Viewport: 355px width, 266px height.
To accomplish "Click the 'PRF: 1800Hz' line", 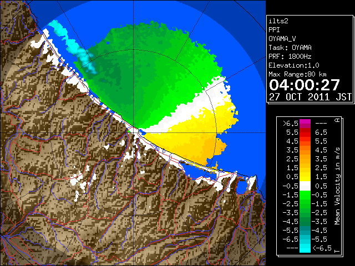I will click(x=290, y=57).
